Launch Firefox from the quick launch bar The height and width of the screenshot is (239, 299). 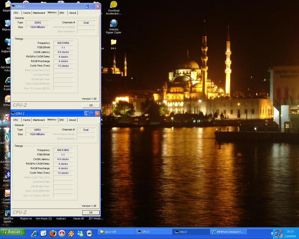click(53, 233)
